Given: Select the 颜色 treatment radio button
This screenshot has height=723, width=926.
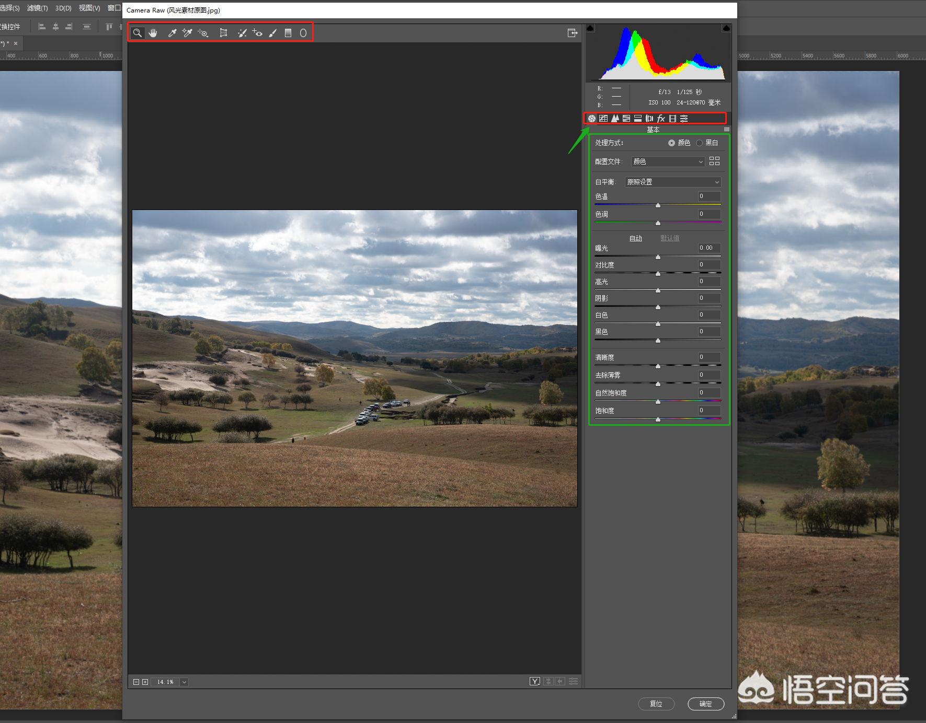Looking at the screenshot, I should pos(671,143).
